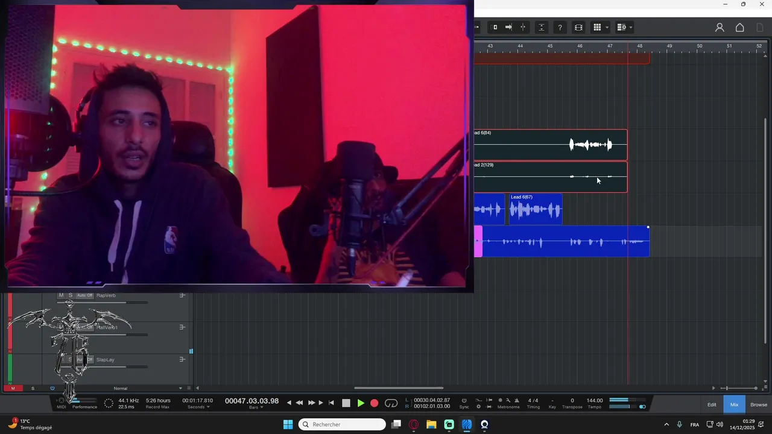This screenshot has height=434, width=772.
Task: Click the red Record button
Action: pyautogui.click(x=375, y=403)
